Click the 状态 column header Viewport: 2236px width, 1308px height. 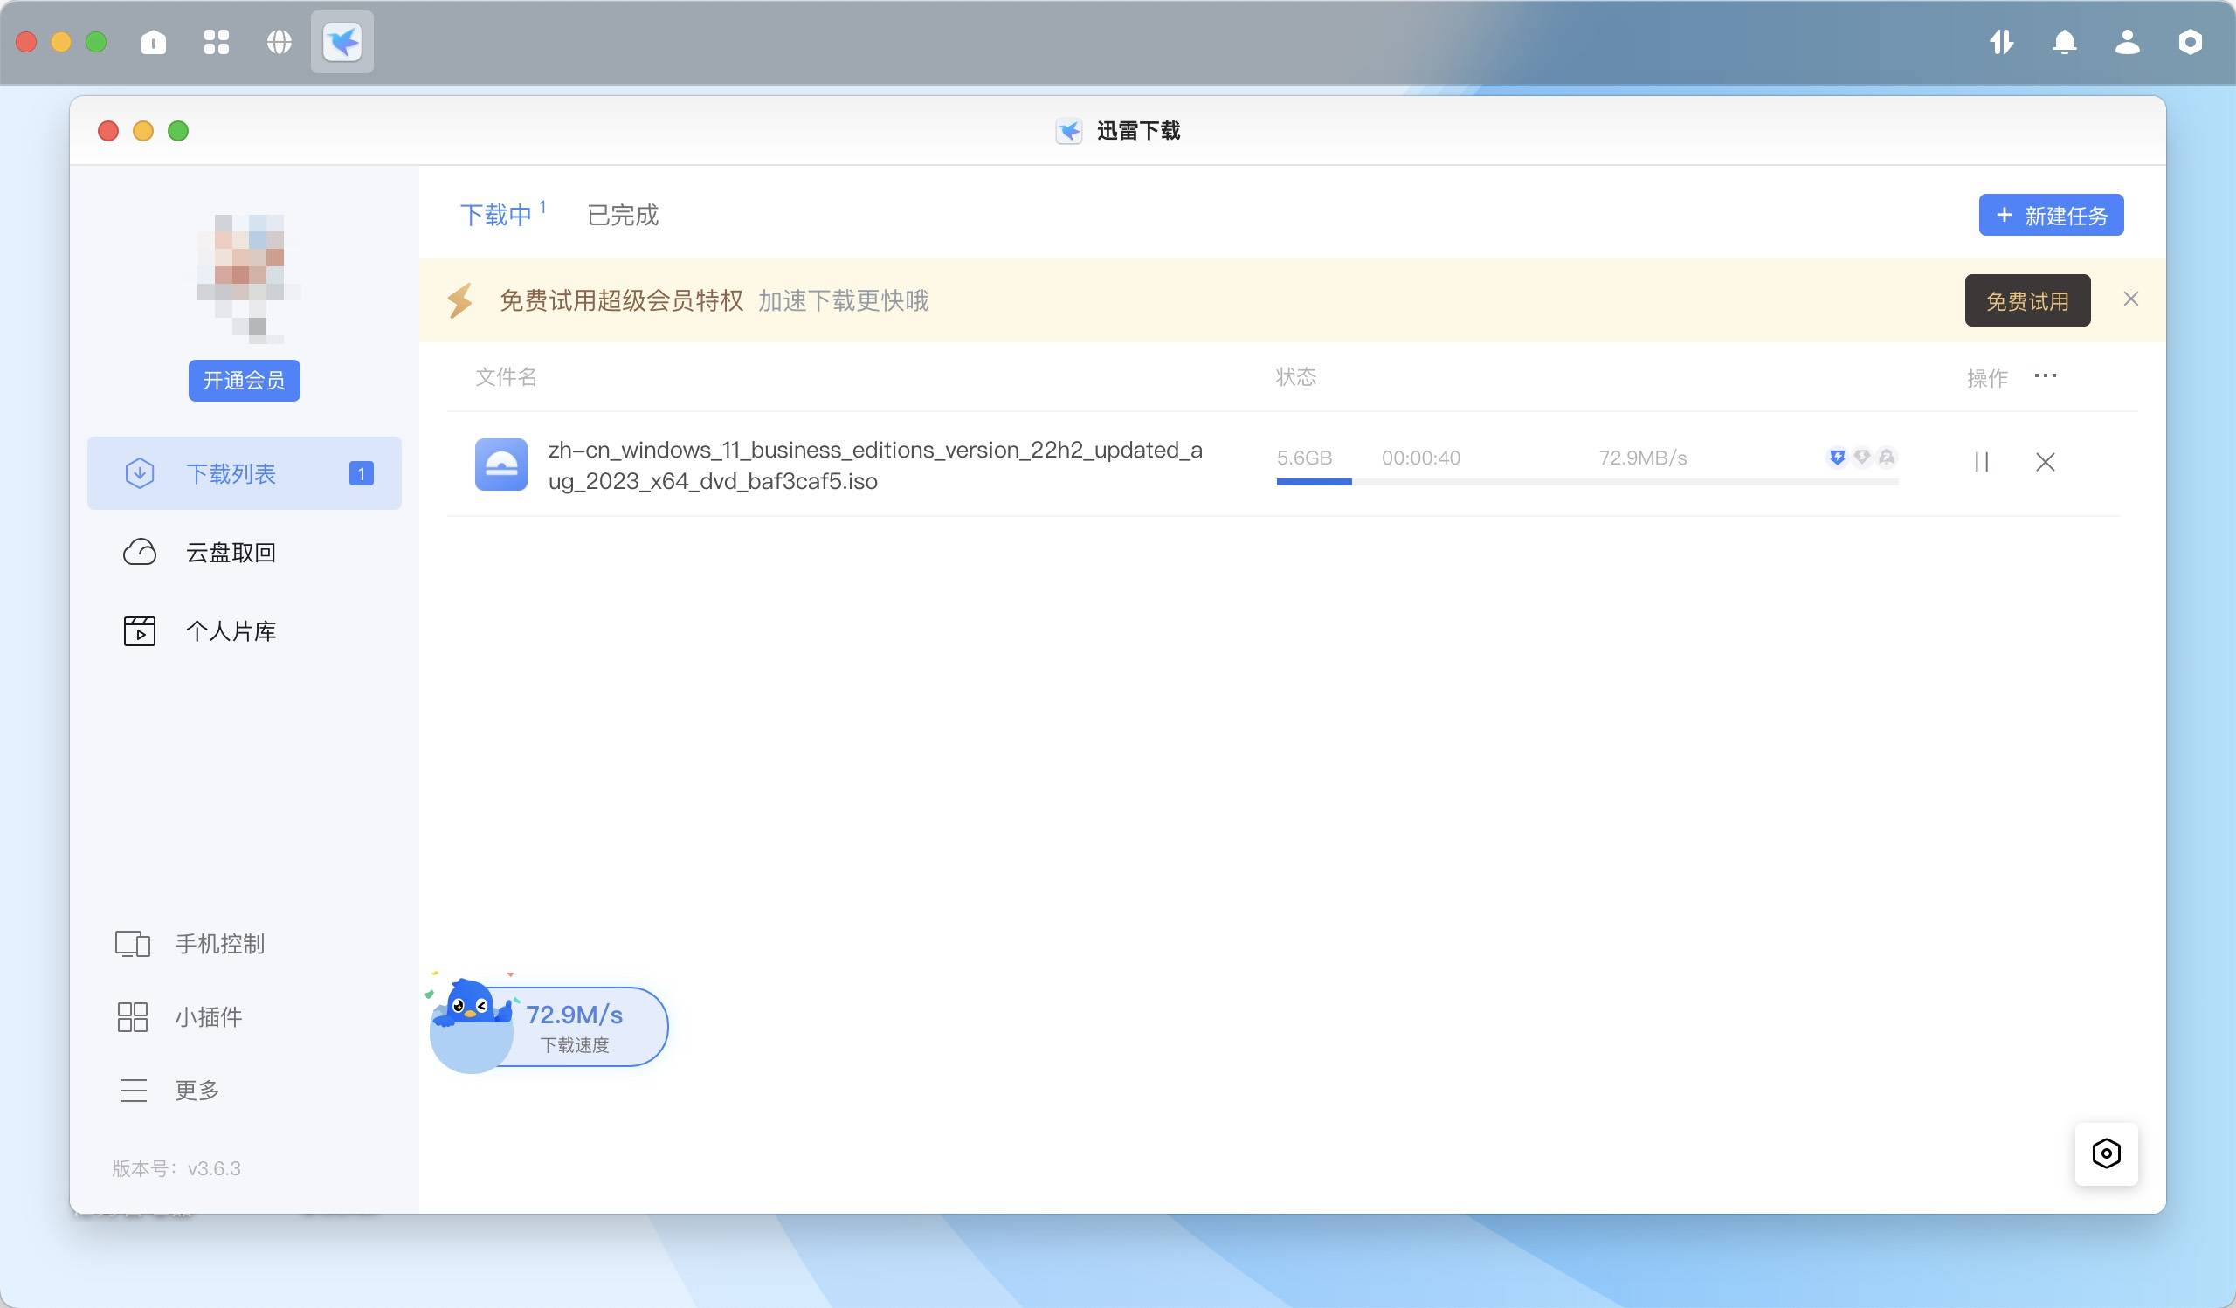[1295, 377]
